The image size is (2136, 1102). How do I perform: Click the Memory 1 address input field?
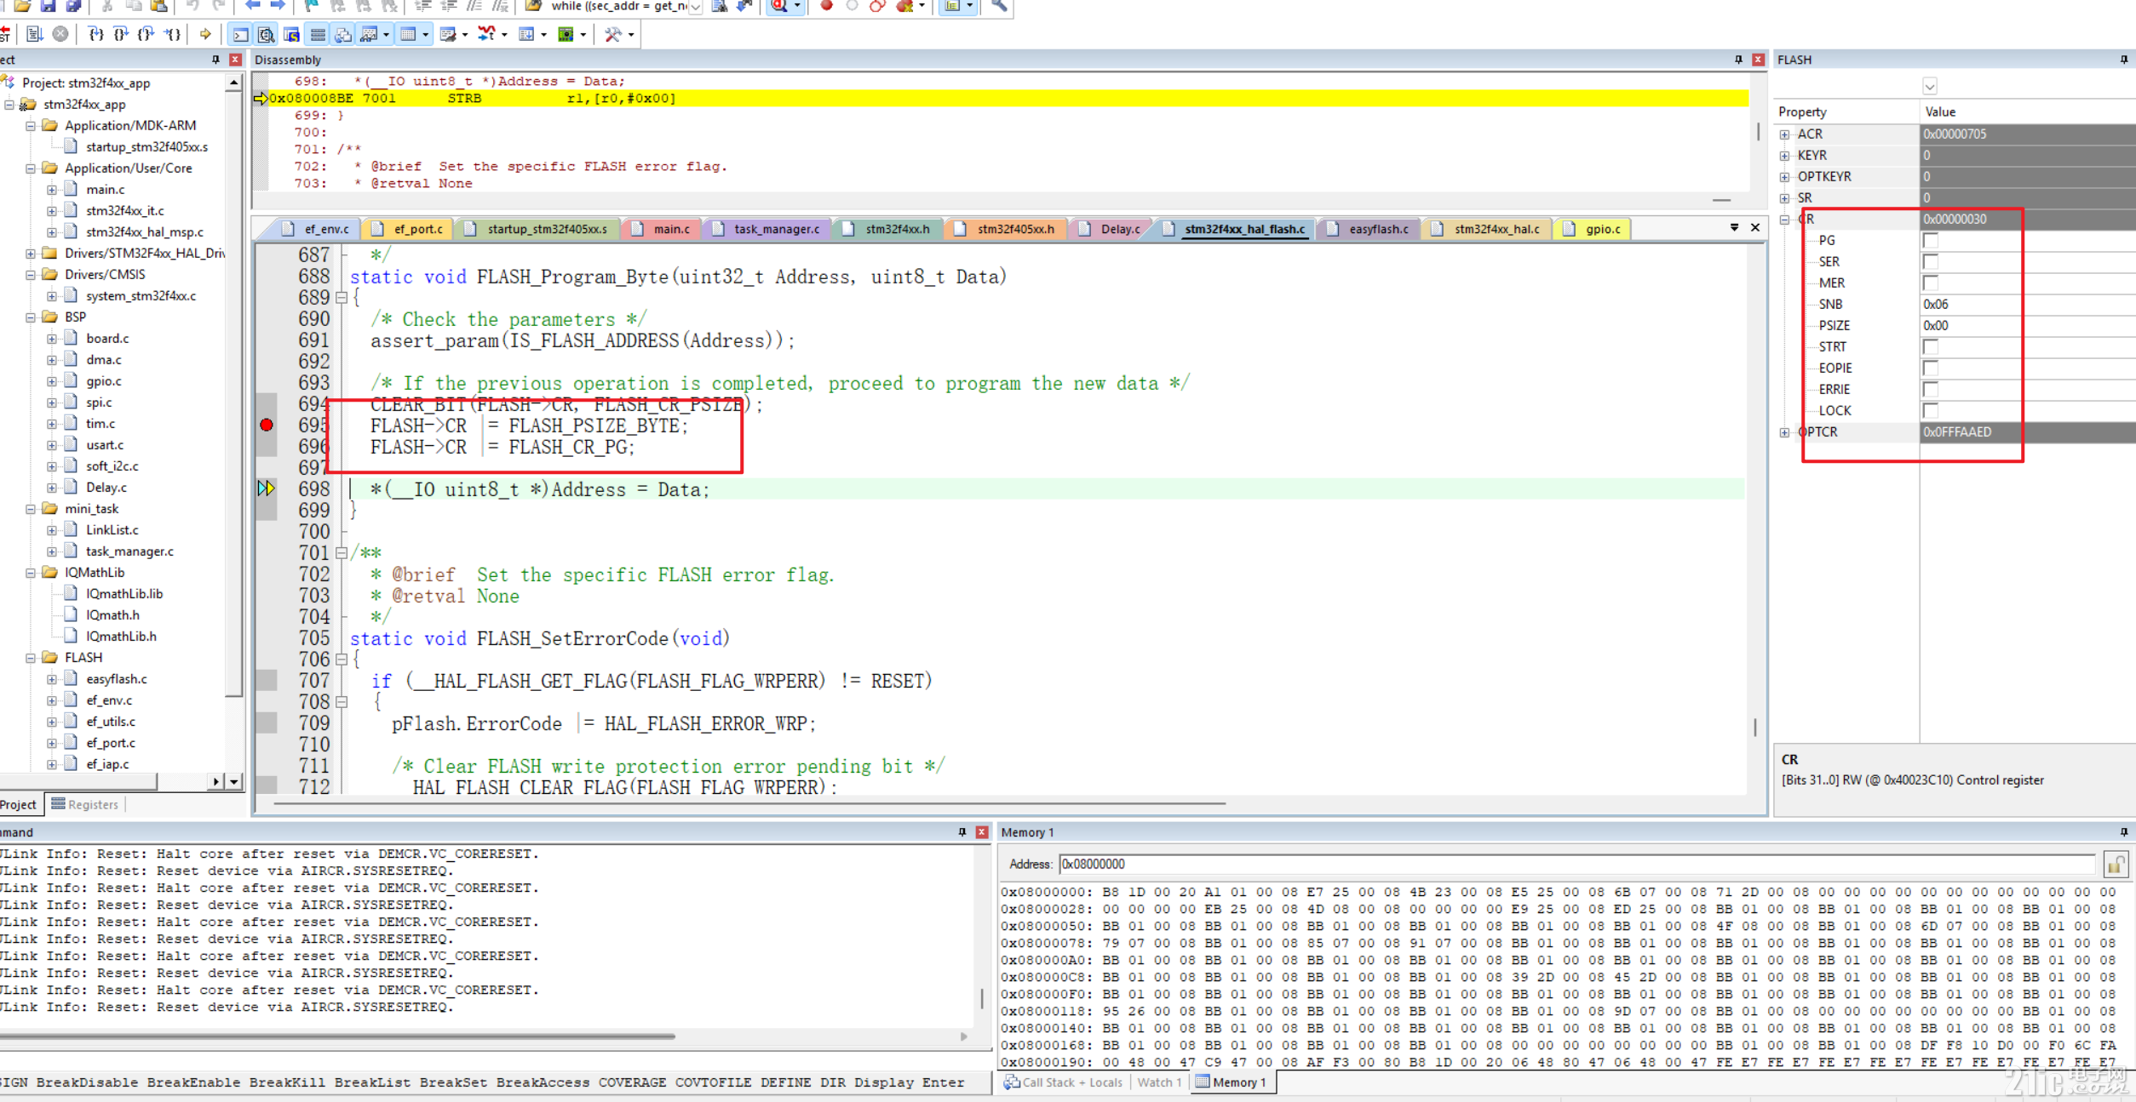[1576, 864]
